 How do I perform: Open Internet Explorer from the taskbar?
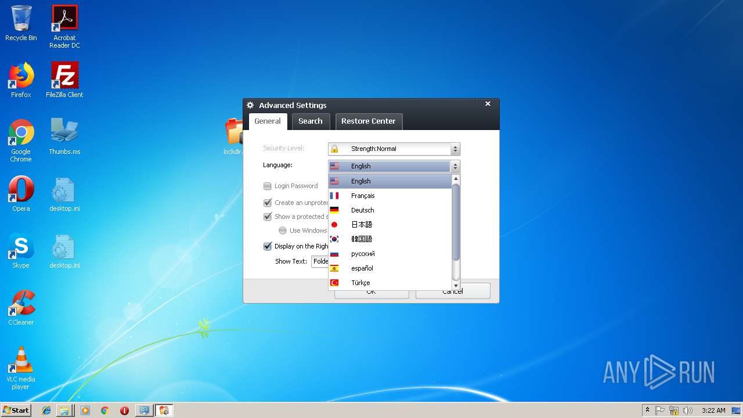tap(46, 410)
